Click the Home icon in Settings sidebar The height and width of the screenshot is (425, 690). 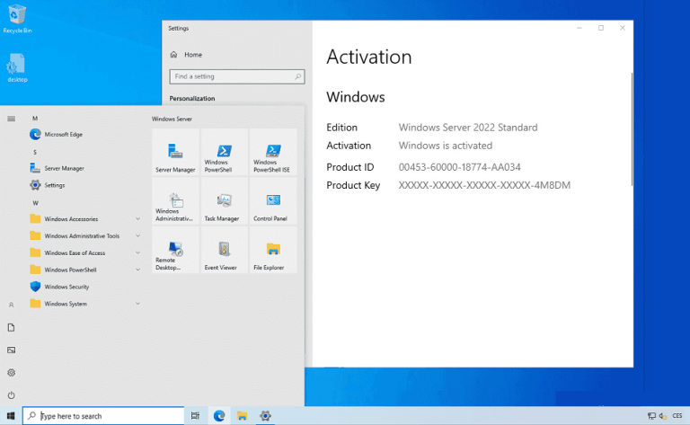tap(173, 55)
